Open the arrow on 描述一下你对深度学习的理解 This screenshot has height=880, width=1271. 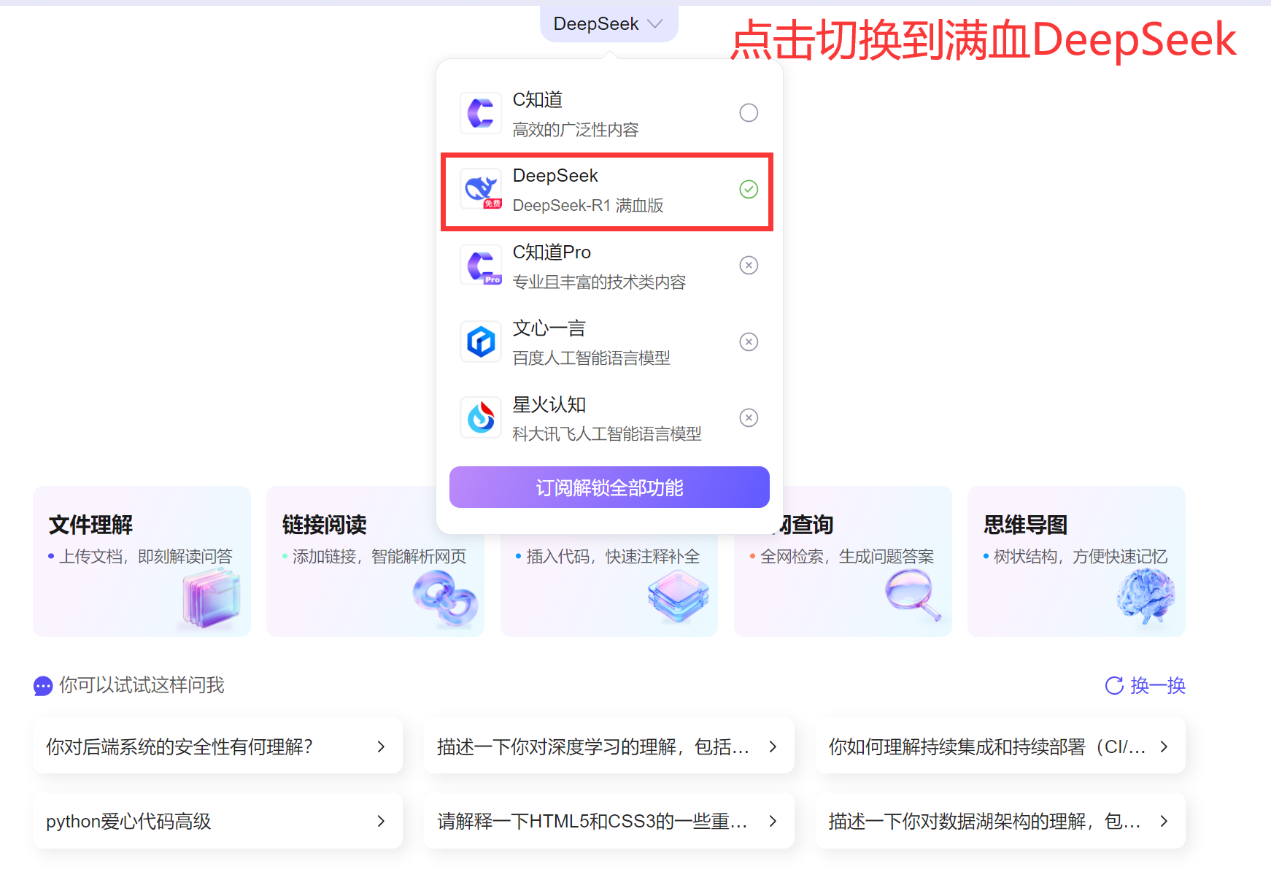773,746
